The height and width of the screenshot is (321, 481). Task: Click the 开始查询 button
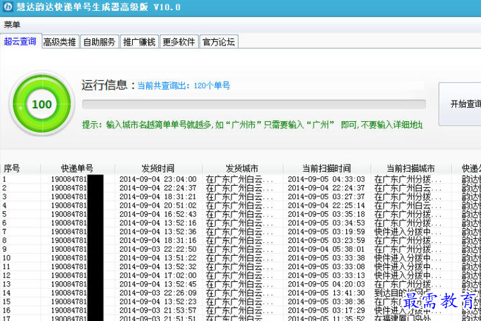point(460,104)
